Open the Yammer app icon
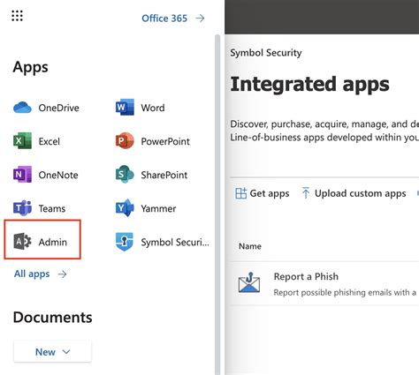Screen dimensions: 419x375 [125, 208]
